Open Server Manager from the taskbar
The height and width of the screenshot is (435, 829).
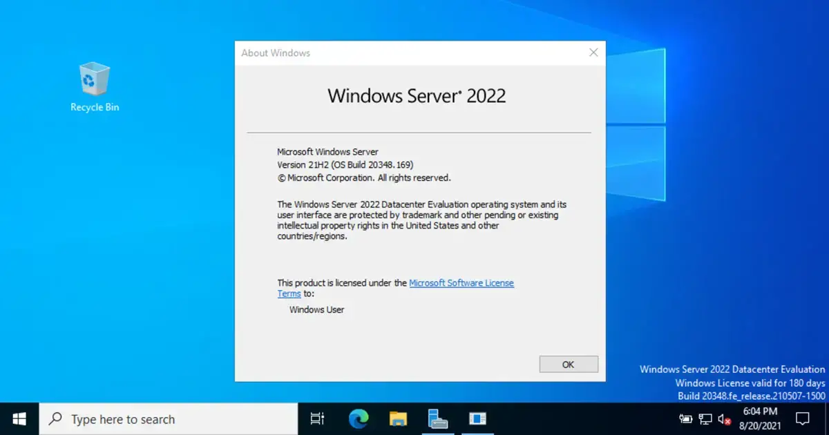[x=439, y=418]
